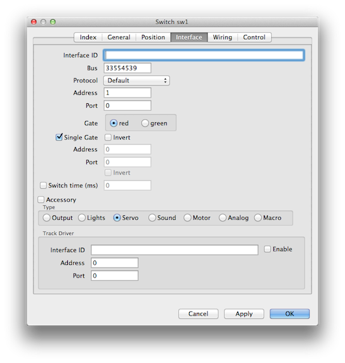Select the Control tab

tap(254, 37)
